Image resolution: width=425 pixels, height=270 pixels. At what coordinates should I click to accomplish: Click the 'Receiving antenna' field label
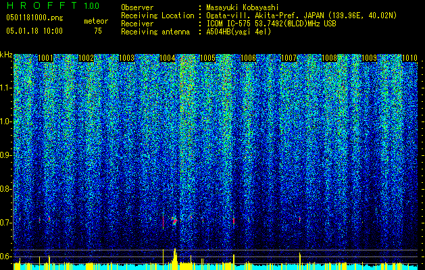[x=155, y=32]
